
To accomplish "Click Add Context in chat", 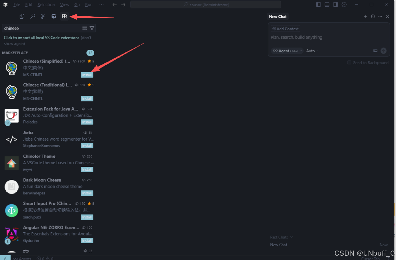I will coord(285,29).
